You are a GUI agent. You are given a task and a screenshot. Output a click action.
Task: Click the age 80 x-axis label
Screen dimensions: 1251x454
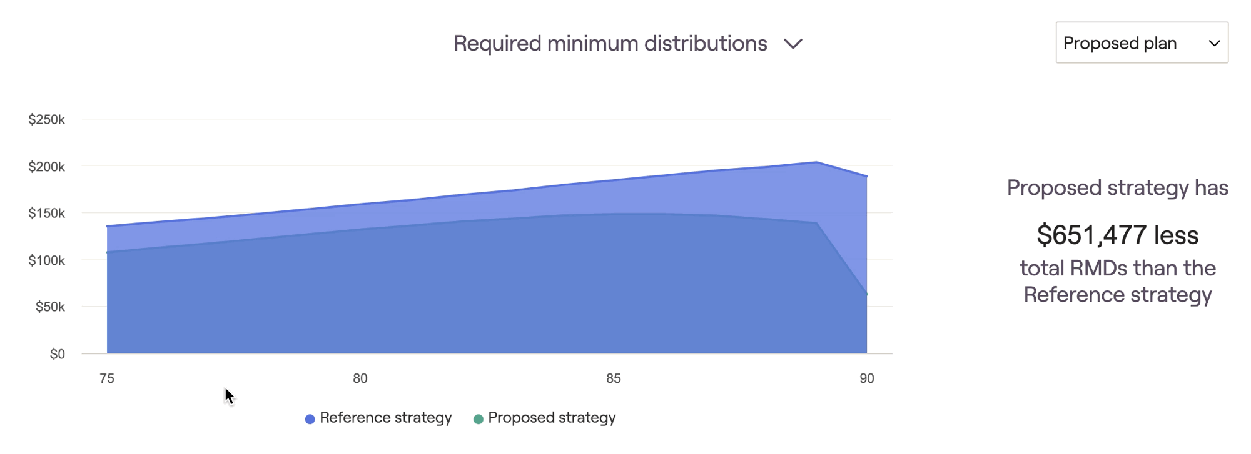pos(360,378)
